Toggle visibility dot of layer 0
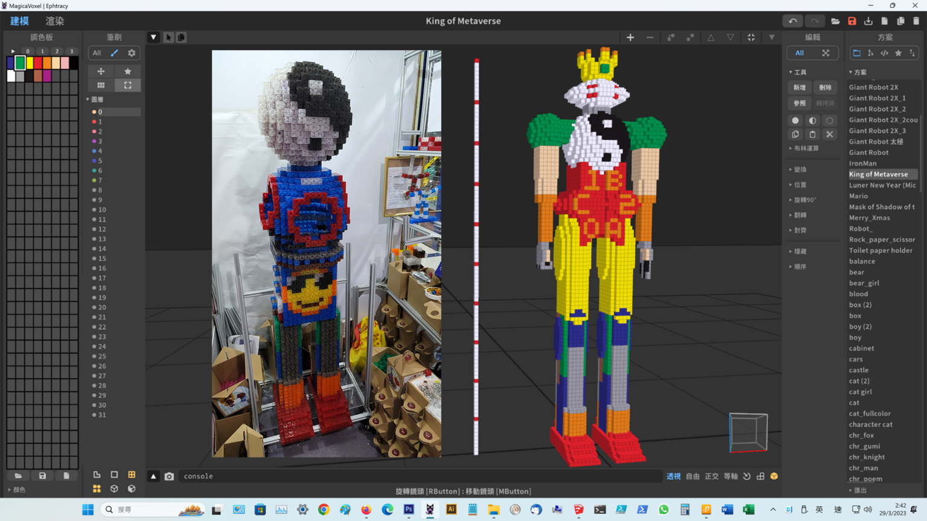This screenshot has width=927, height=521. point(94,112)
